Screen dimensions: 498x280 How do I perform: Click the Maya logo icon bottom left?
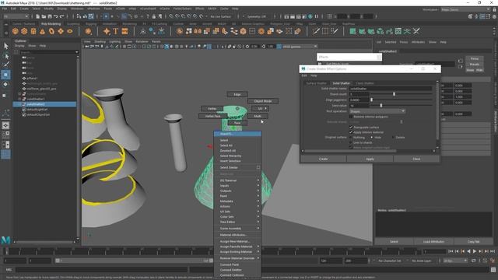click(x=5, y=240)
